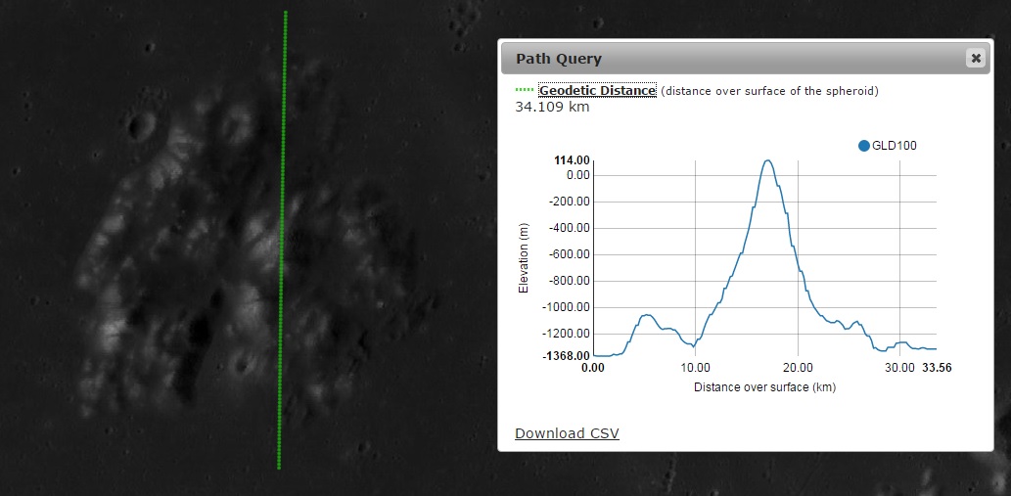Screen dimensions: 1011x496
Task: Click the -1368.00 elevation axis label
Action: coord(568,355)
